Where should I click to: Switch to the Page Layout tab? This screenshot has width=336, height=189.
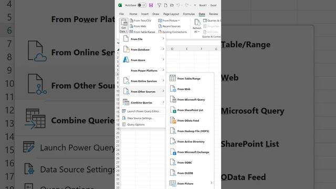pos(171,14)
